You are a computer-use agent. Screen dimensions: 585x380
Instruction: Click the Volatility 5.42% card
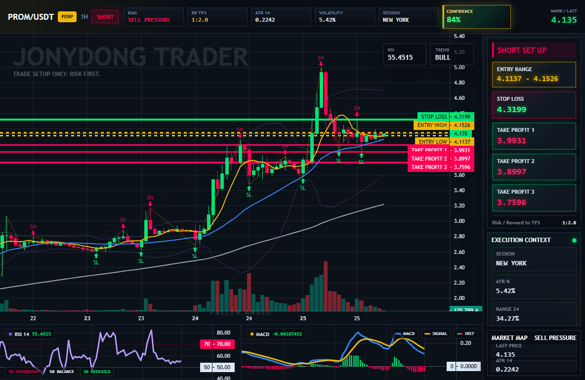pos(345,17)
